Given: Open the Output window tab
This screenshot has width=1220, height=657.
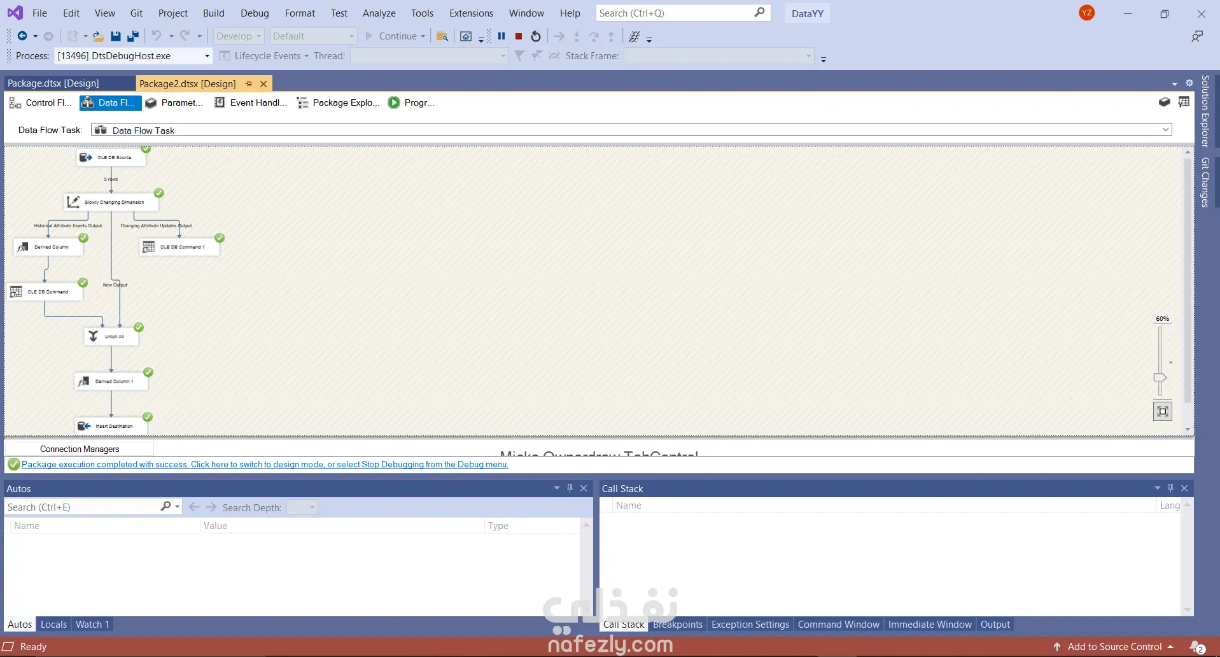Looking at the screenshot, I should tap(995, 625).
